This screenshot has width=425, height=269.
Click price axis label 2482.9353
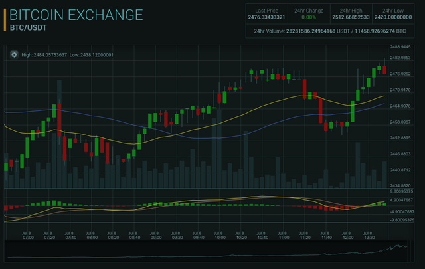(x=400, y=58)
